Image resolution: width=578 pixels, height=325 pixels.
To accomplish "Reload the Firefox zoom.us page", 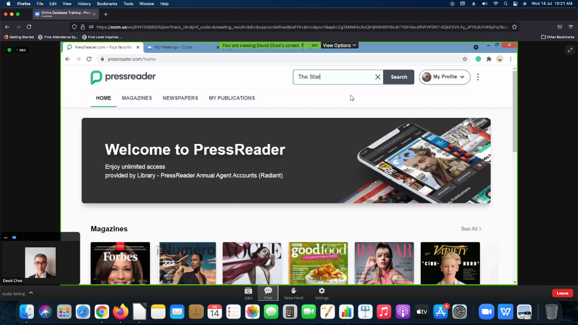I will point(29,27).
